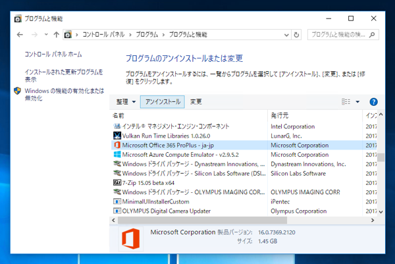Click the Intel management engine icon
Viewport: 395px width, 264px height.
pyautogui.click(x=117, y=126)
